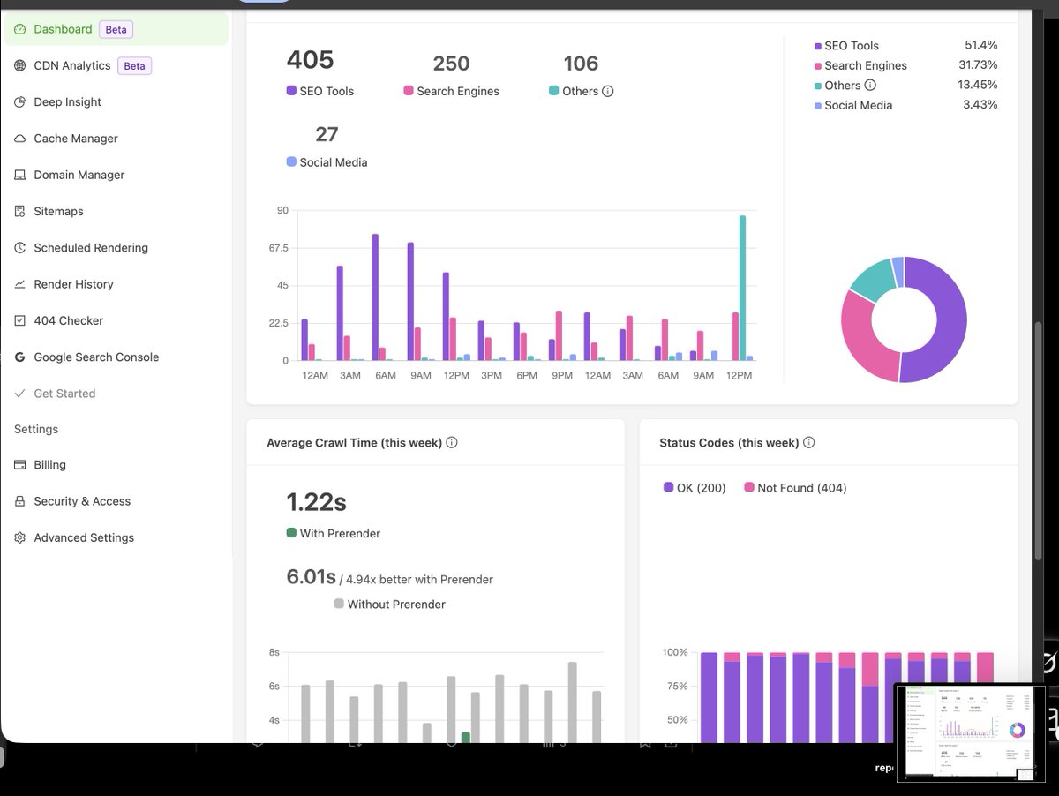1059x796 pixels.
Task: Click the 6.01s crawl time value
Action: [x=311, y=577]
